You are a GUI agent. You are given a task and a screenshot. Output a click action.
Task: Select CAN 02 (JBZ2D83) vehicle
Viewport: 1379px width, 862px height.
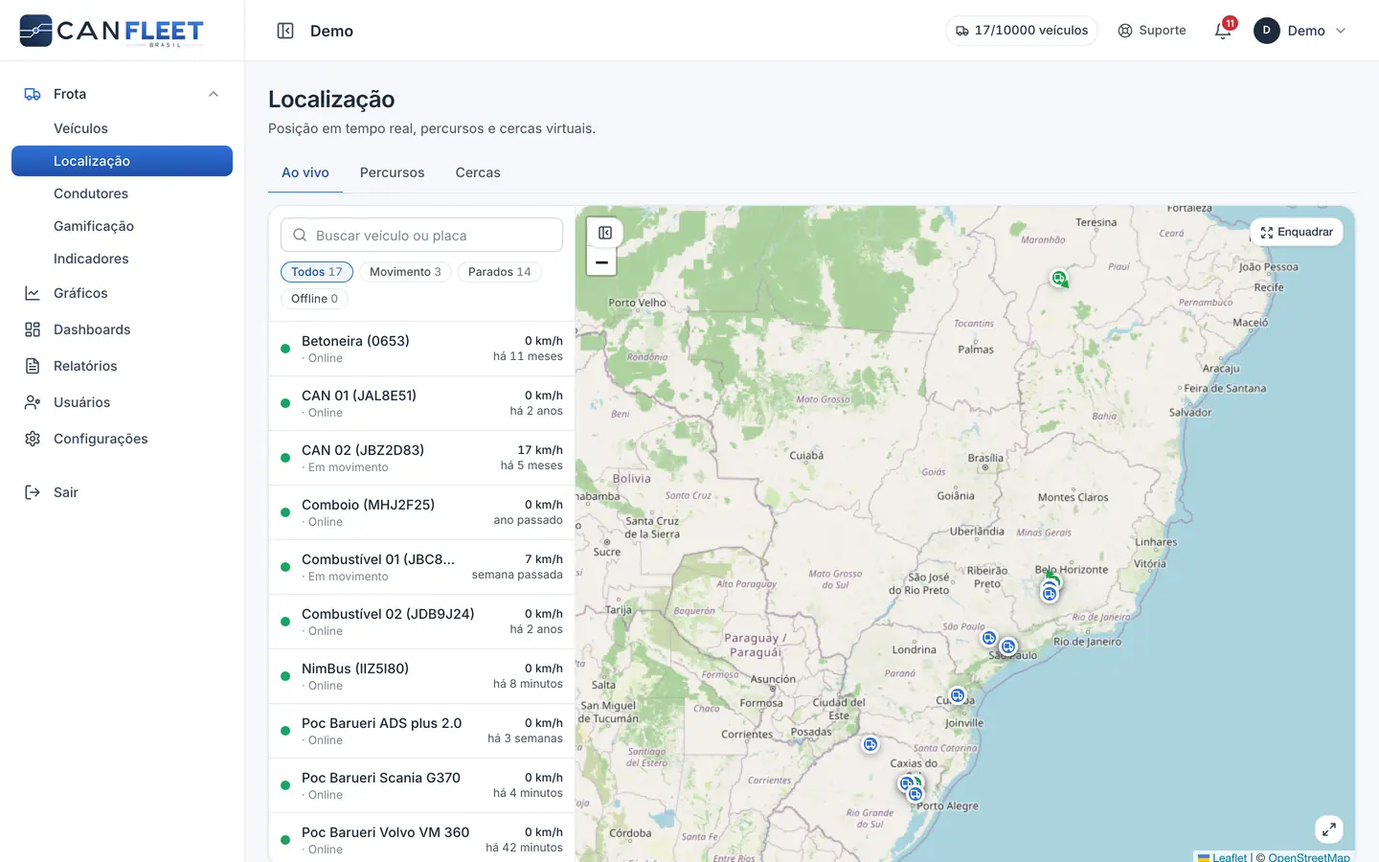pos(421,458)
